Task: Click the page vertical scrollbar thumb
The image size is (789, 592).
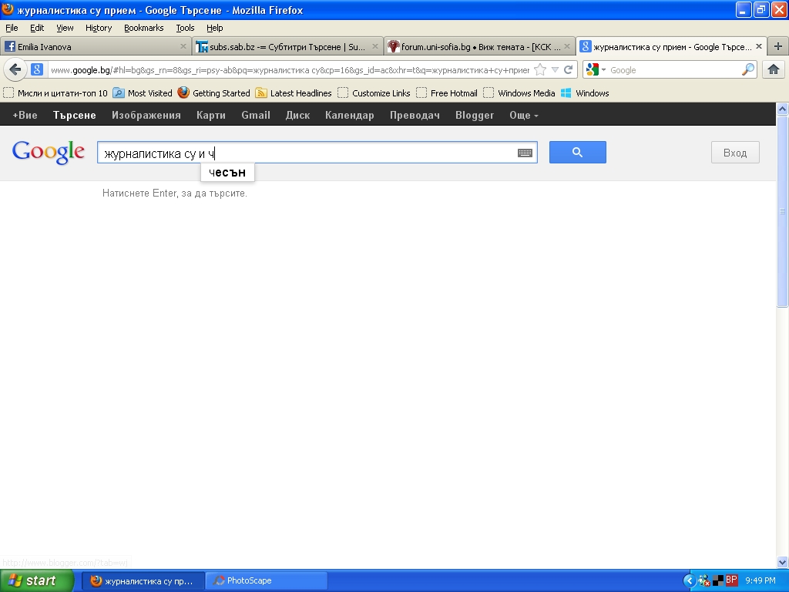Action: 783,210
